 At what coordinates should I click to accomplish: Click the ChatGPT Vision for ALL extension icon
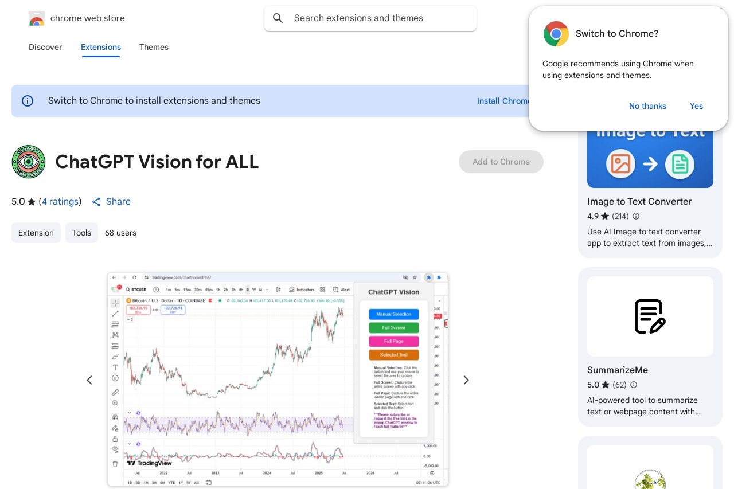[28, 162]
